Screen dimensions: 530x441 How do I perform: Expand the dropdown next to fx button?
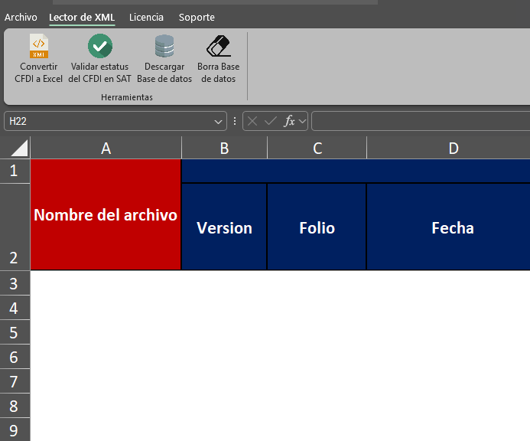pyautogui.click(x=303, y=121)
